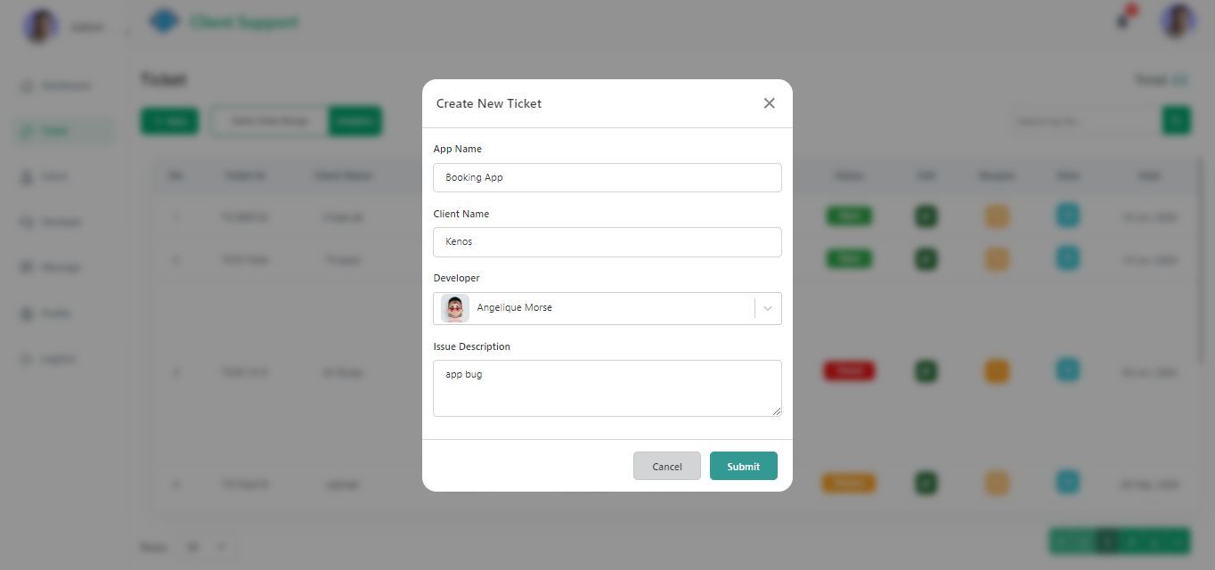Click the Client Support logo icon
Viewport: 1215px width, 570px height.
(164, 21)
